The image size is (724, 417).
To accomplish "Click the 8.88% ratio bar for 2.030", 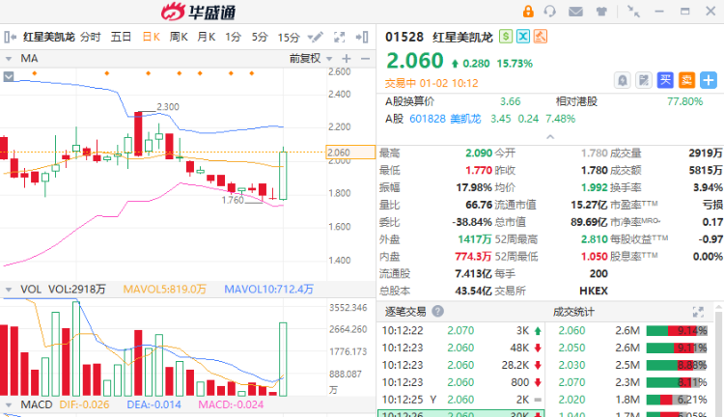I will 677,365.
